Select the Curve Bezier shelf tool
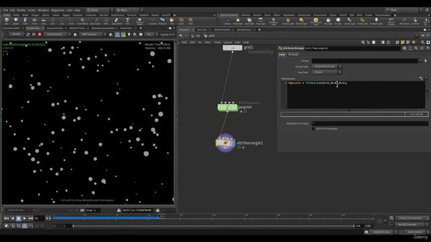 click(82, 21)
